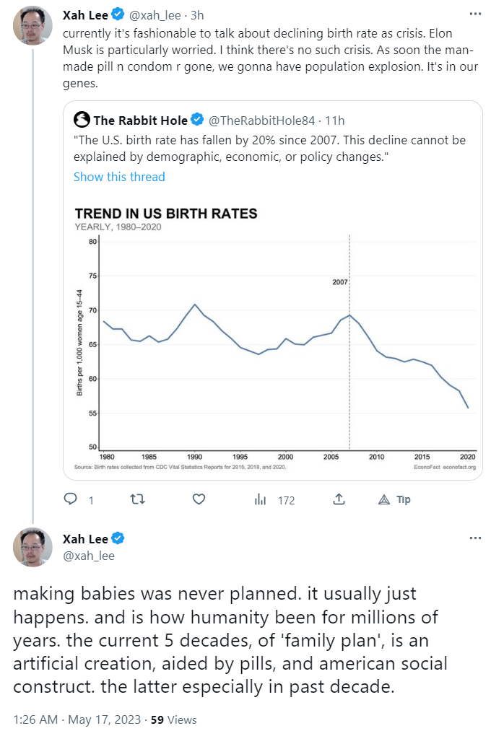Click The Rabbit Hole's verified badge
Screen dimensions: 491x731
coord(196,121)
